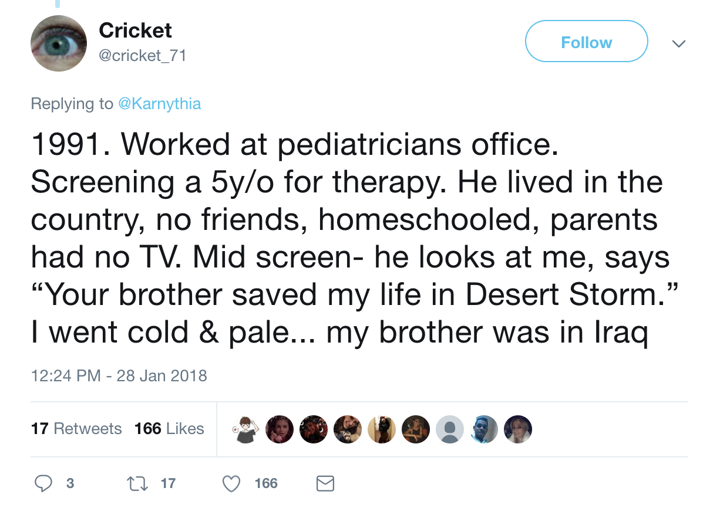
Task: Click the liker avatar left of the silhouette
Action: 415,429
